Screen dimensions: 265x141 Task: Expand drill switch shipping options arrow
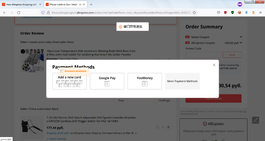tap(136, 133)
